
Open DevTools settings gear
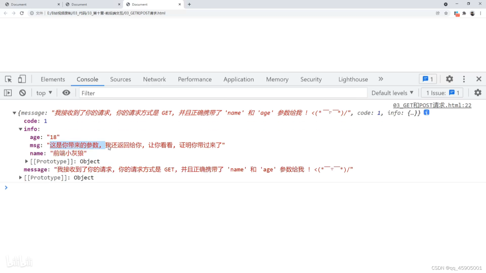click(x=449, y=79)
